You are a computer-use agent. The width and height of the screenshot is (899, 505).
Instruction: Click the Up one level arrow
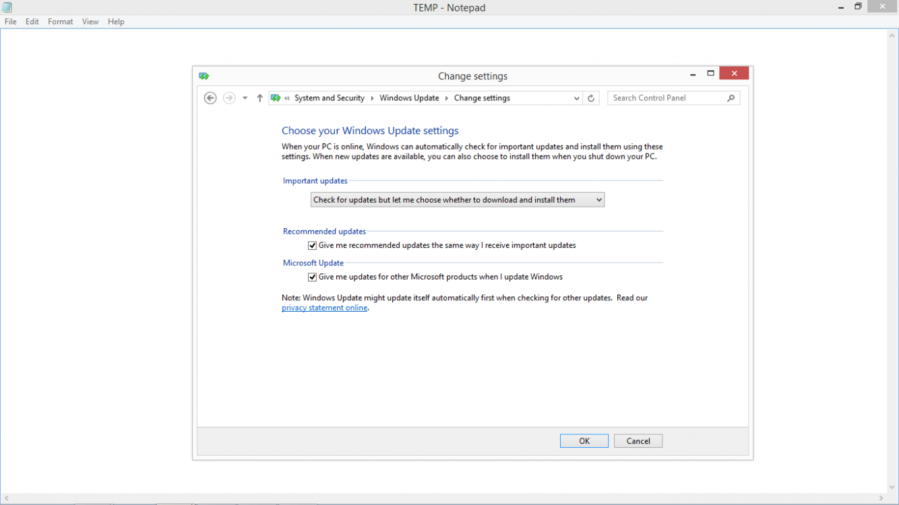point(259,98)
